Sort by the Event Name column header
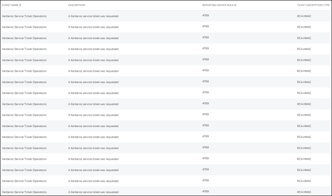The width and height of the screenshot is (332, 196). 11,5
